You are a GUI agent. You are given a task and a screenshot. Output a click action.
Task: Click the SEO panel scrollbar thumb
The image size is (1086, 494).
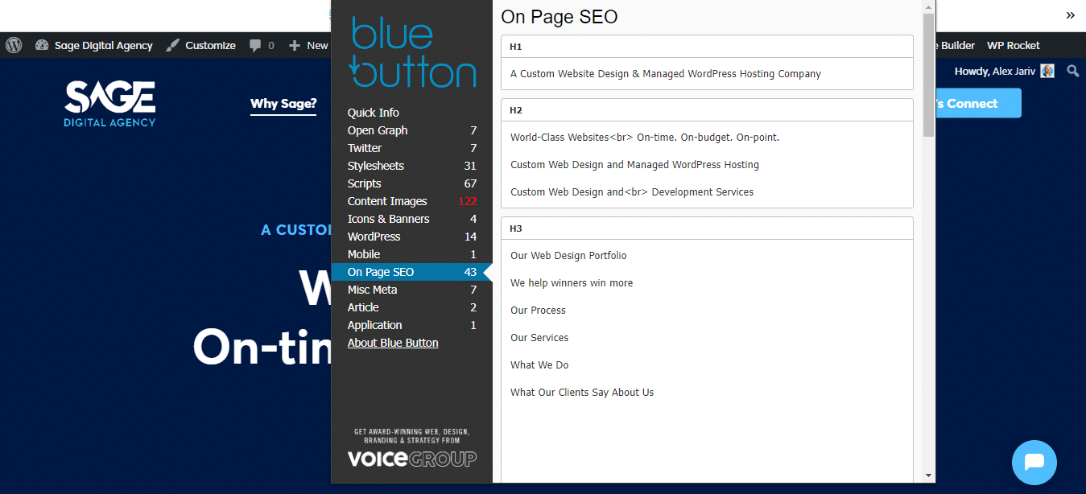pyautogui.click(x=929, y=75)
